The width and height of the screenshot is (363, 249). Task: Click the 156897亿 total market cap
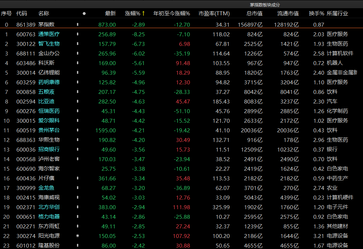pos(250,25)
